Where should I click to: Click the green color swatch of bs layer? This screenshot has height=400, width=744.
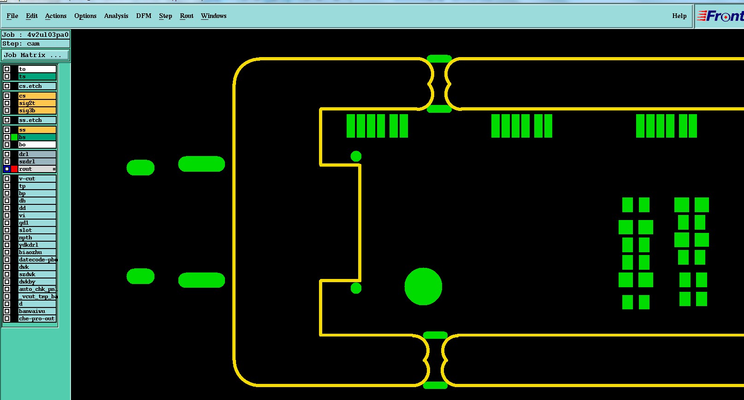(x=14, y=137)
